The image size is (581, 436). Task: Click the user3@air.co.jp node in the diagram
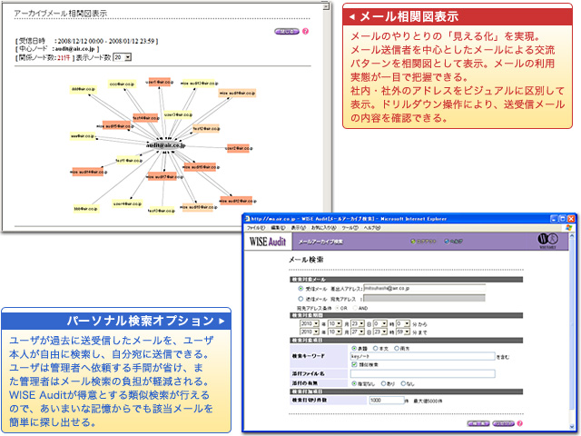coord(178,114)
